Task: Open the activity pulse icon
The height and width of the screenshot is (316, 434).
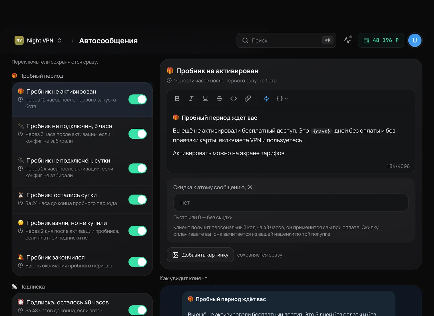Action: coord(347,40)
